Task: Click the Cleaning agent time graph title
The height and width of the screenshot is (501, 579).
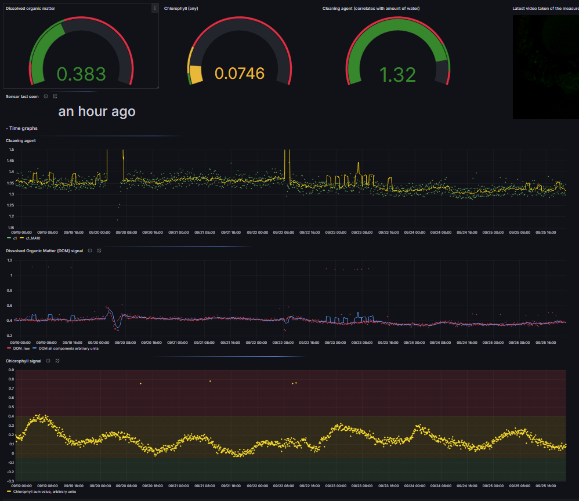Action: click(21, 140)
